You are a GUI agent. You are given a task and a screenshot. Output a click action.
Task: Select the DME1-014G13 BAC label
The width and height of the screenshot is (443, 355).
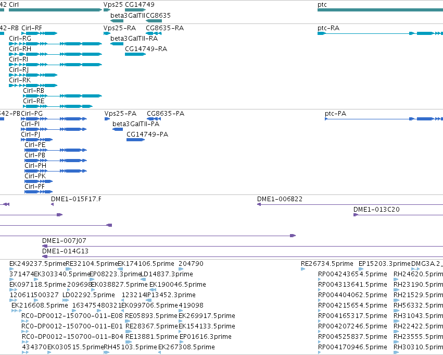(65, 251)
